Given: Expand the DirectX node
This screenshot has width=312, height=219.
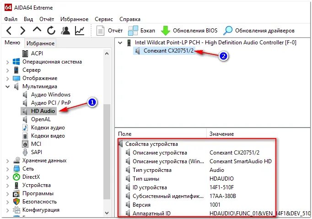Looking at the screenshot, I should [8, 177].
